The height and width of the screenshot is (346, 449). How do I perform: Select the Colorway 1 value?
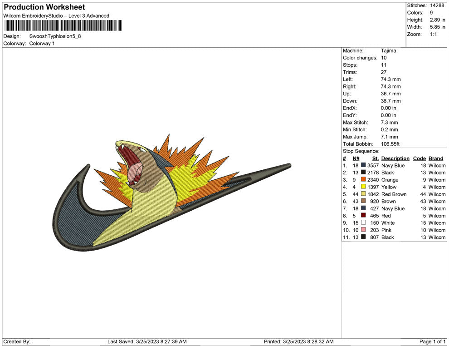coord(42,44)
